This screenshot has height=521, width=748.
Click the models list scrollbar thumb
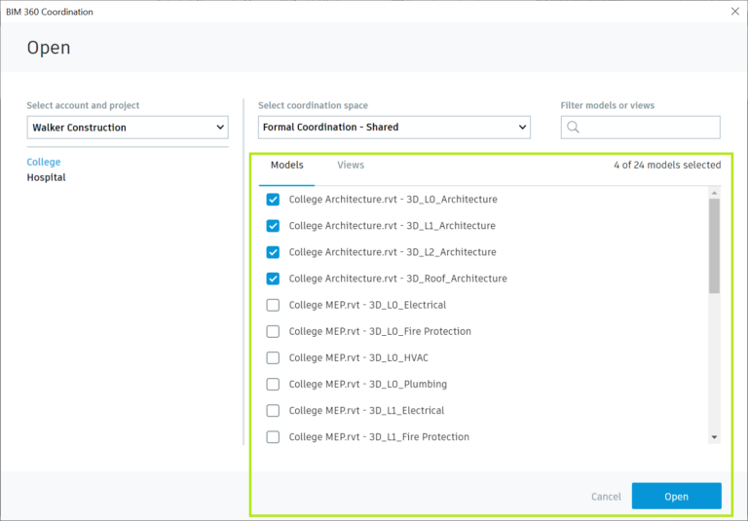point(714,246)
